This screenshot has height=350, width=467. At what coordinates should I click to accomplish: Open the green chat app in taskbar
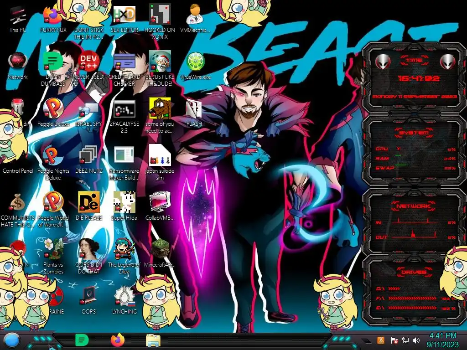point(82,340)
